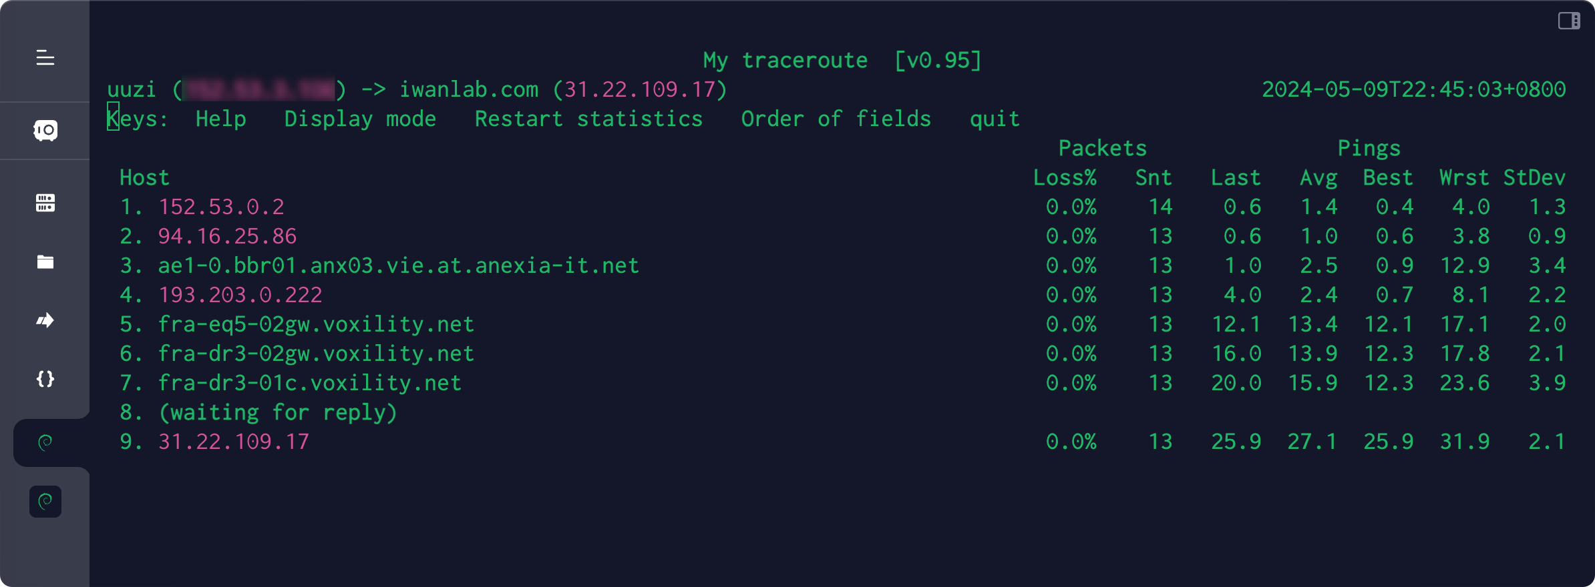Click the destination hop 31.22.109.17 row
The width and height of the screenshot is (1595, 587).
pos(842,442)
